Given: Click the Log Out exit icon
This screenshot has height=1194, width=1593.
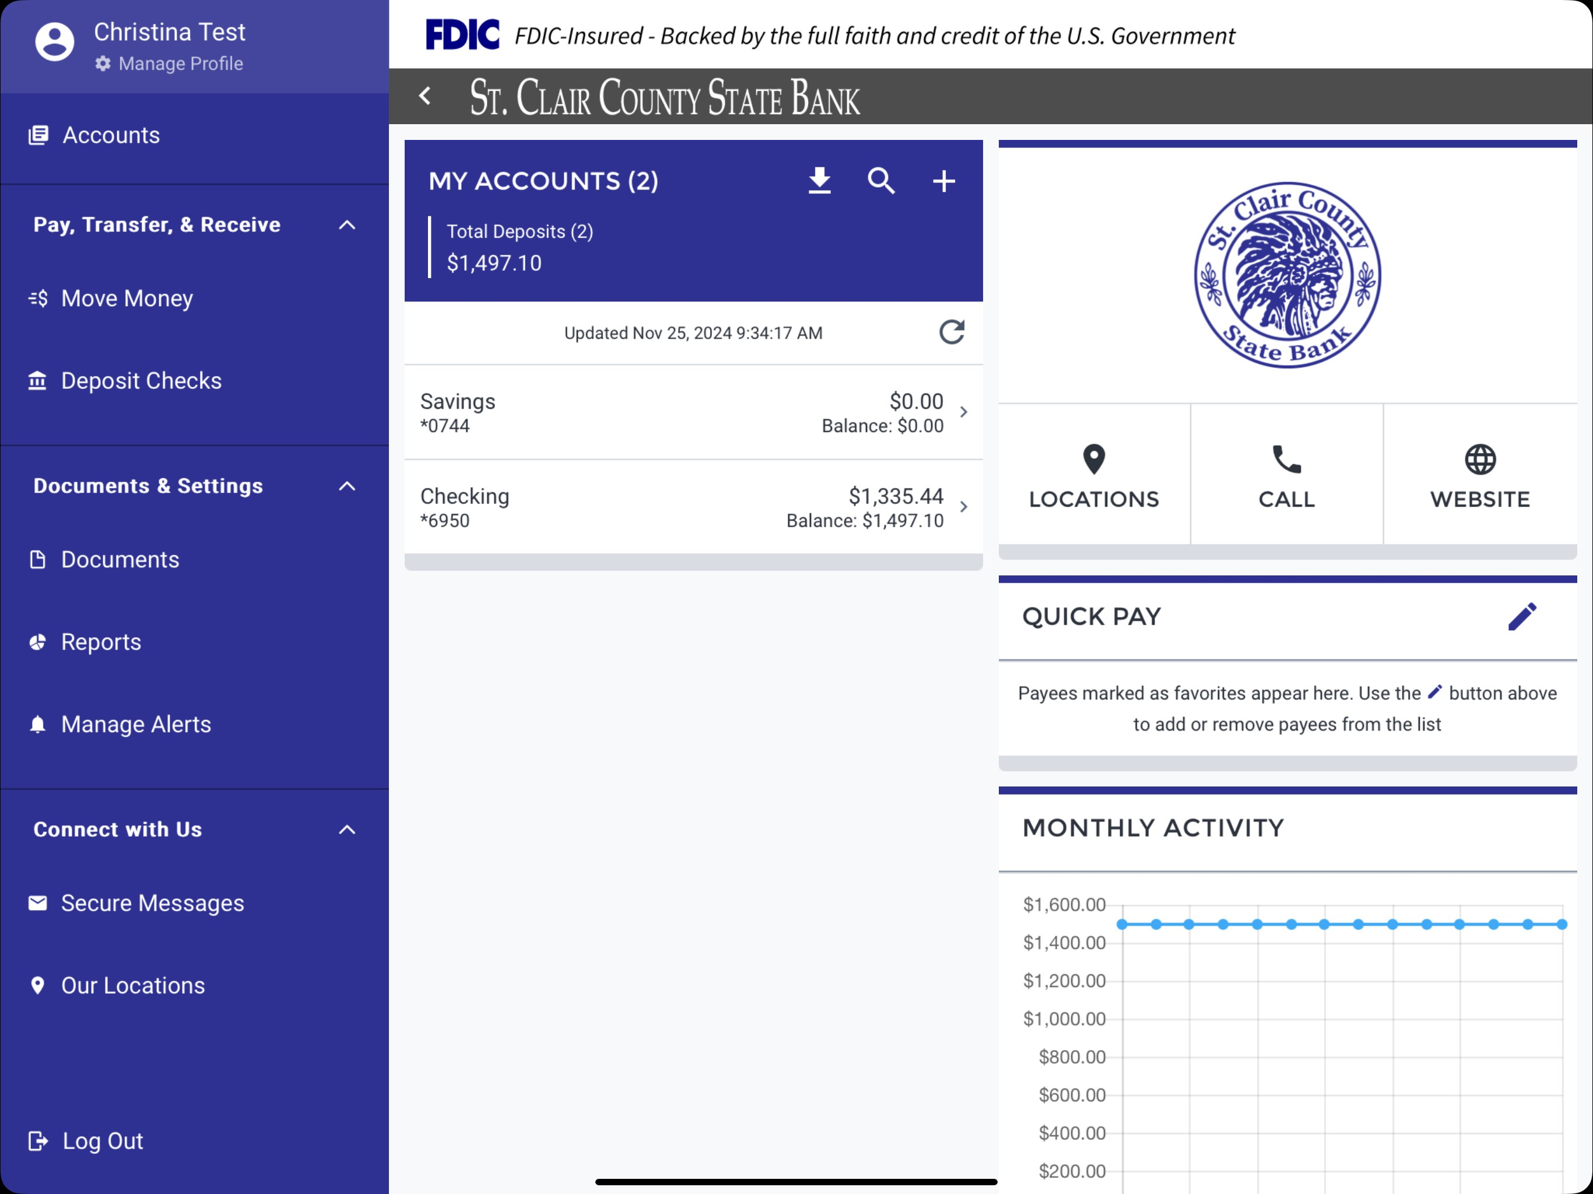Looking at the screenshot, I should pyautogui.click(x=38, y=1141).
